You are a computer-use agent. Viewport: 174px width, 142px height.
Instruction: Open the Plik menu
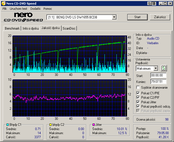point(5,9)
